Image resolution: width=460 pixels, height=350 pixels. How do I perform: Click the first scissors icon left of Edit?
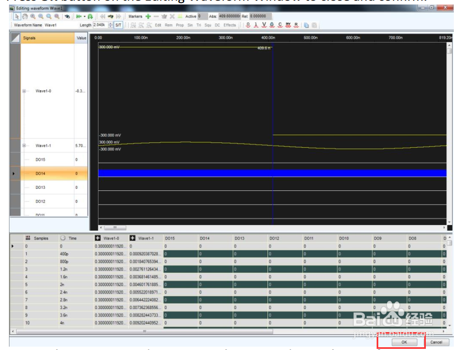pyautogui.click(x=133, y=25)
